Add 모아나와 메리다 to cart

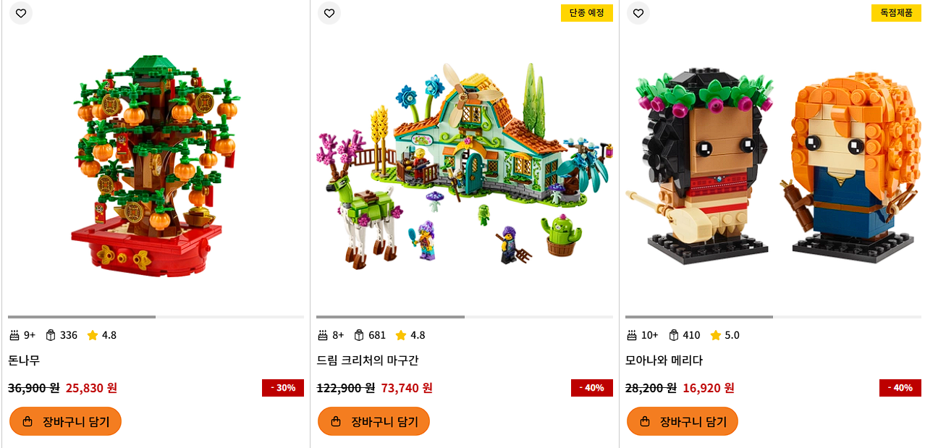pos(683,421)
